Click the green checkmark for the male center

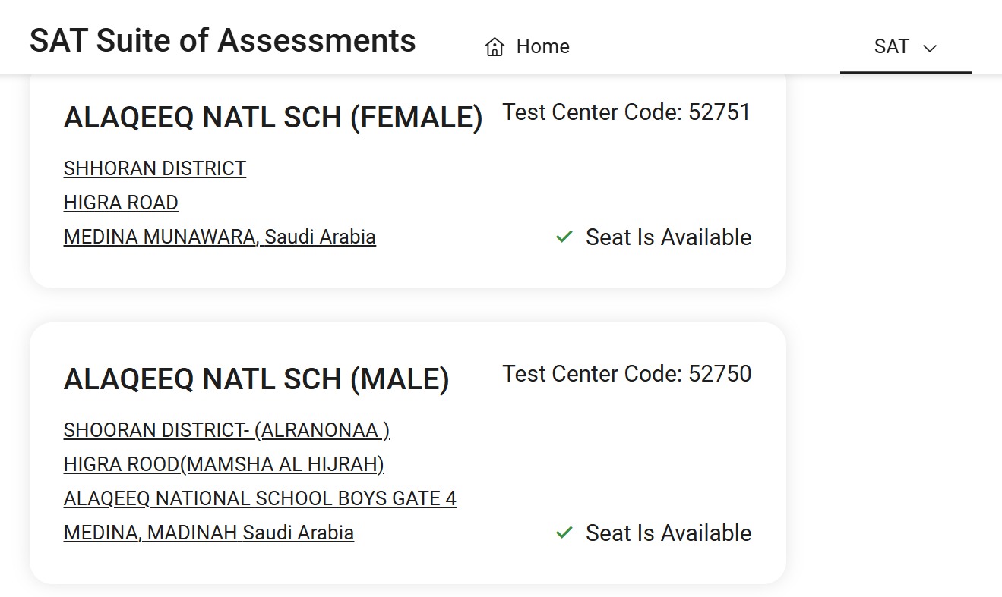click(x=564, y=533)
